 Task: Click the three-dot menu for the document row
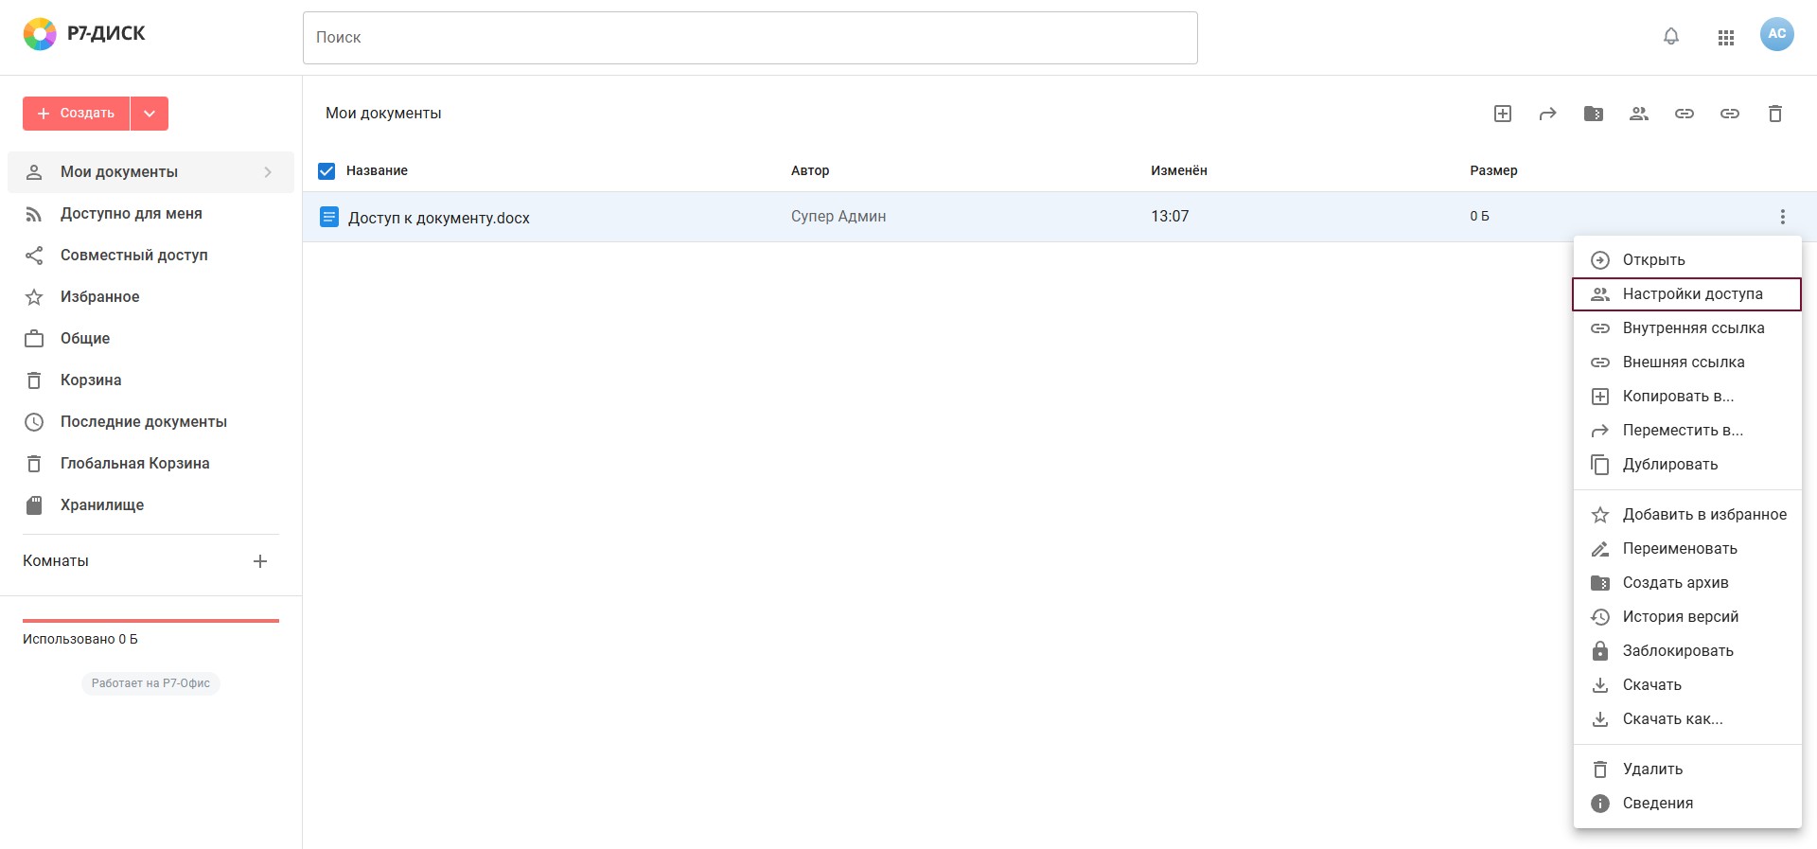click(1783, 217)
